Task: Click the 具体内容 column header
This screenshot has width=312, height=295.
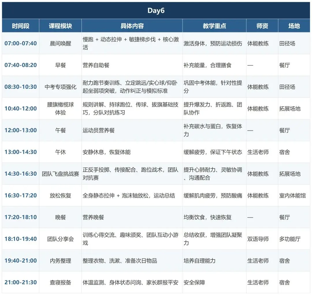Action: 132,26
